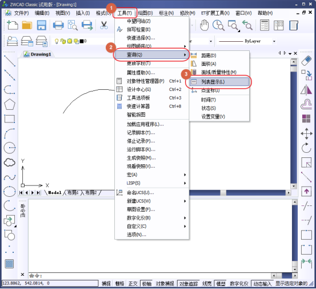
Task: Toggle 极轴 polar tracking button
Action: point(147,283)
